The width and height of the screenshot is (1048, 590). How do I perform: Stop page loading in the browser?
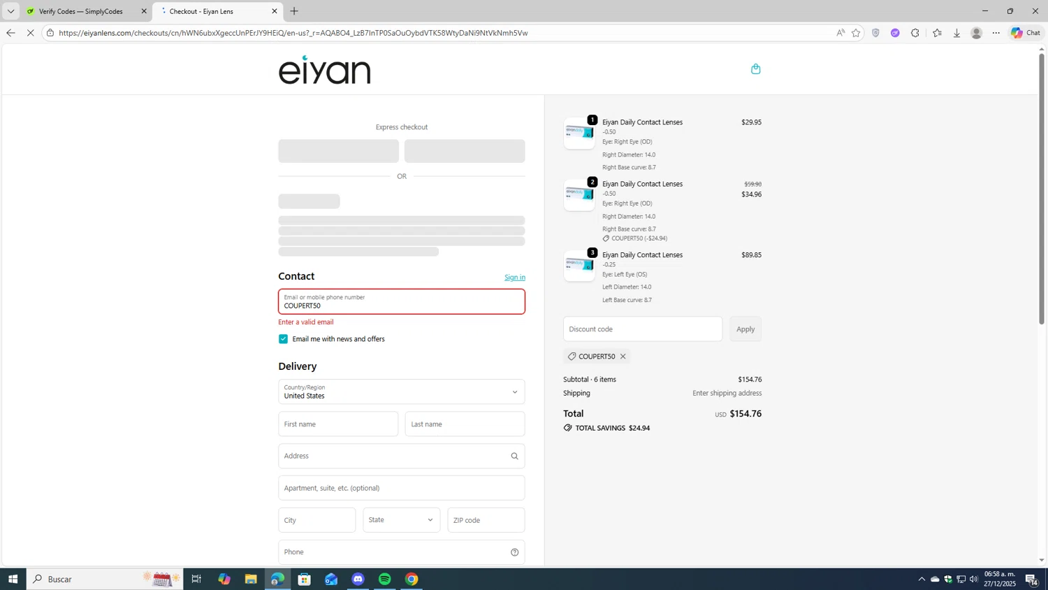(x=30, y=33)
